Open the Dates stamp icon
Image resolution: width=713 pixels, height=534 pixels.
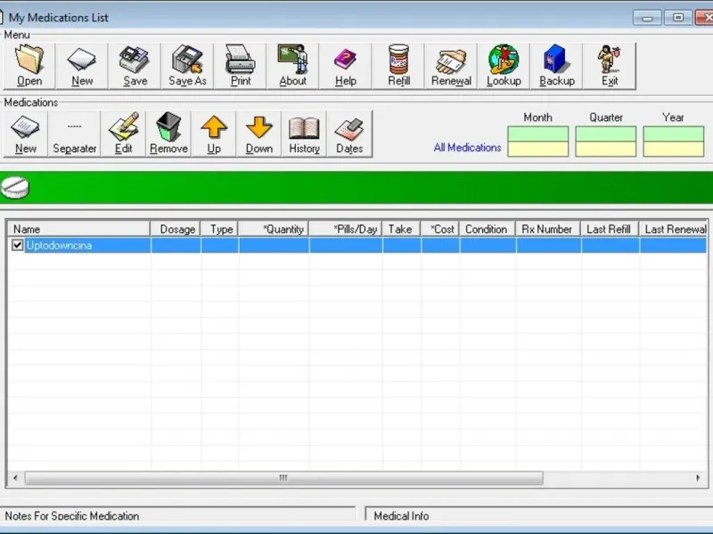(x=349, y=134)
